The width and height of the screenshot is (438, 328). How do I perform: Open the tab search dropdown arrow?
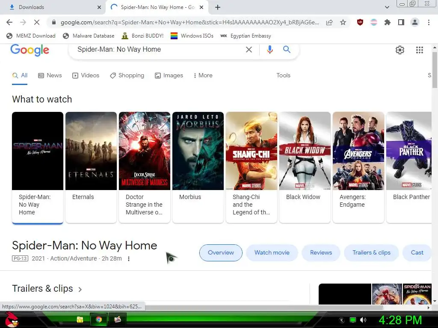387,7
